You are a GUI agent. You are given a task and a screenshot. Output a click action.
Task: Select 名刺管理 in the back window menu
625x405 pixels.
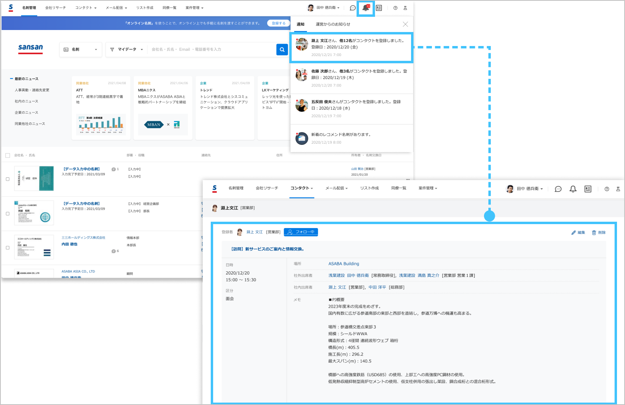coord(29,8)
